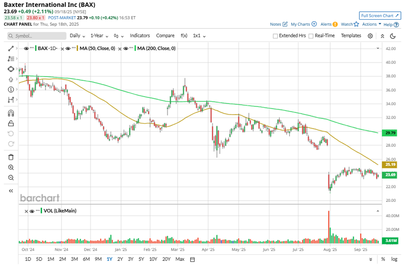Screen dimensions: 405x265
Task: Choose the arrow marker tool
Action: (x=11, y=79)
